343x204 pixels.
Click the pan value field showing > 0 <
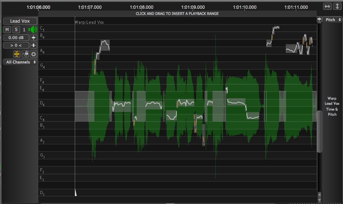tap(16, 45)
